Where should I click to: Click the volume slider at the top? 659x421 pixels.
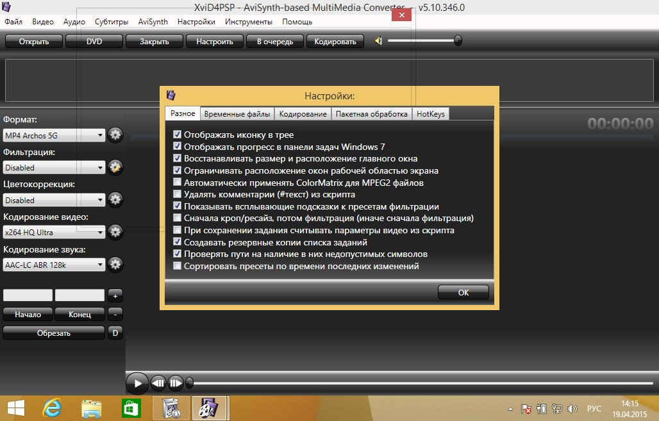(x=423, y=41)
